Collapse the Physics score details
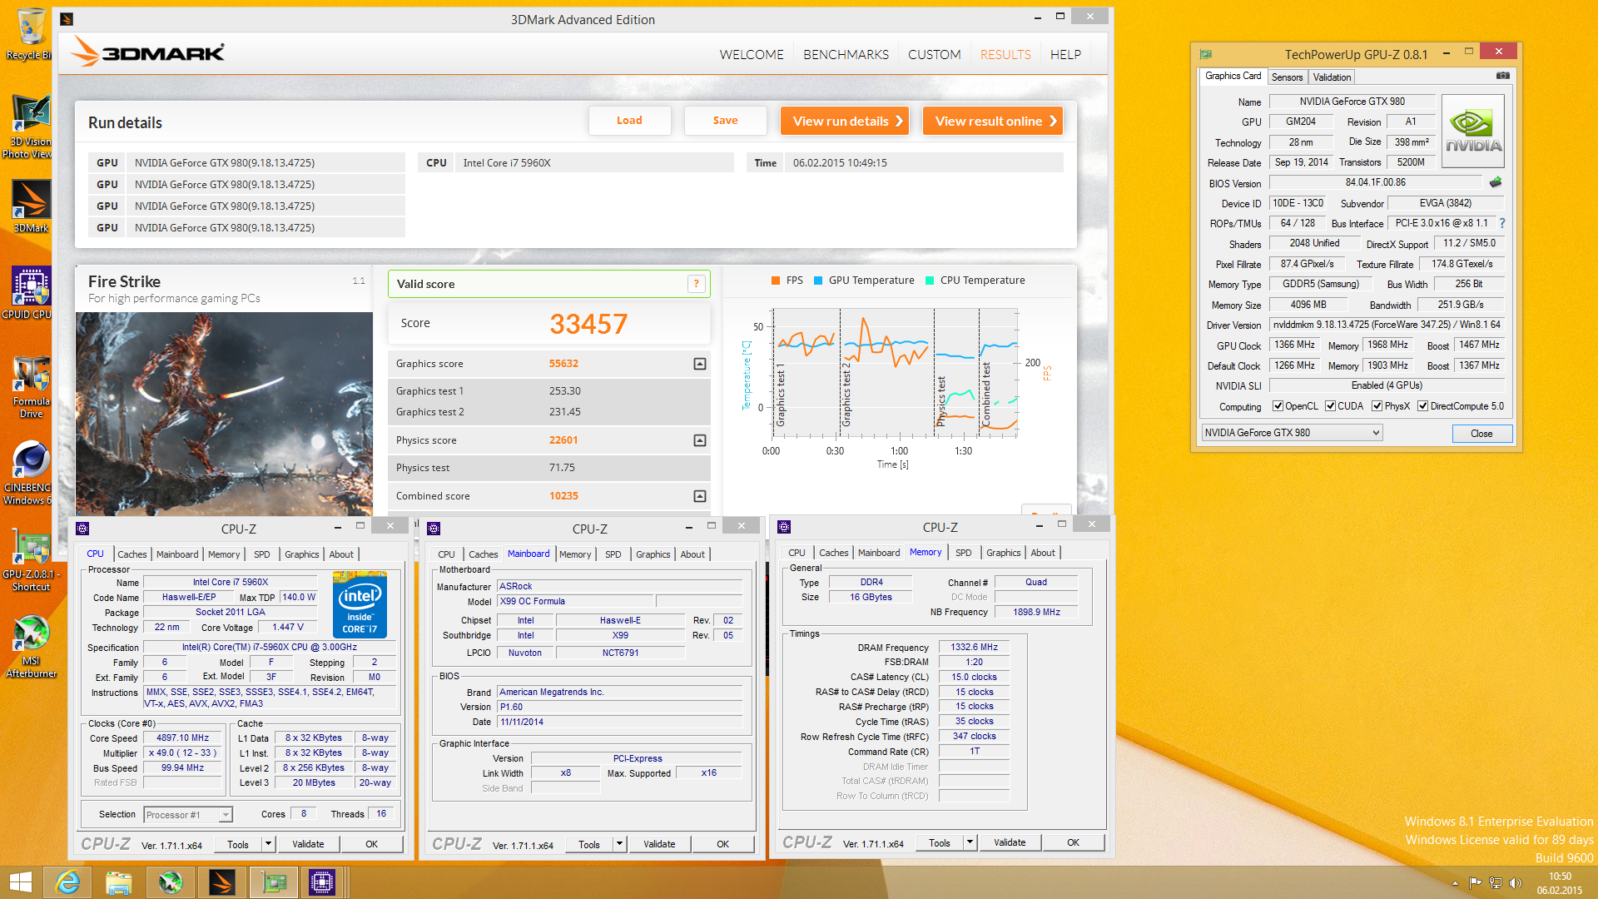Screen dimensions: 1598x899 click(x=700, y=440)
